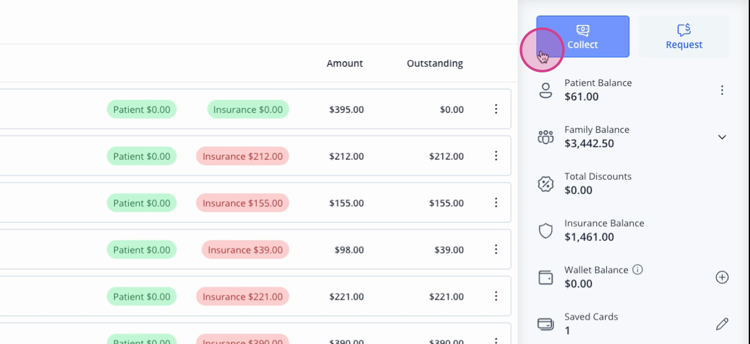Click the Request payment button
The image size is (750, 344).
tap(684, 37)
